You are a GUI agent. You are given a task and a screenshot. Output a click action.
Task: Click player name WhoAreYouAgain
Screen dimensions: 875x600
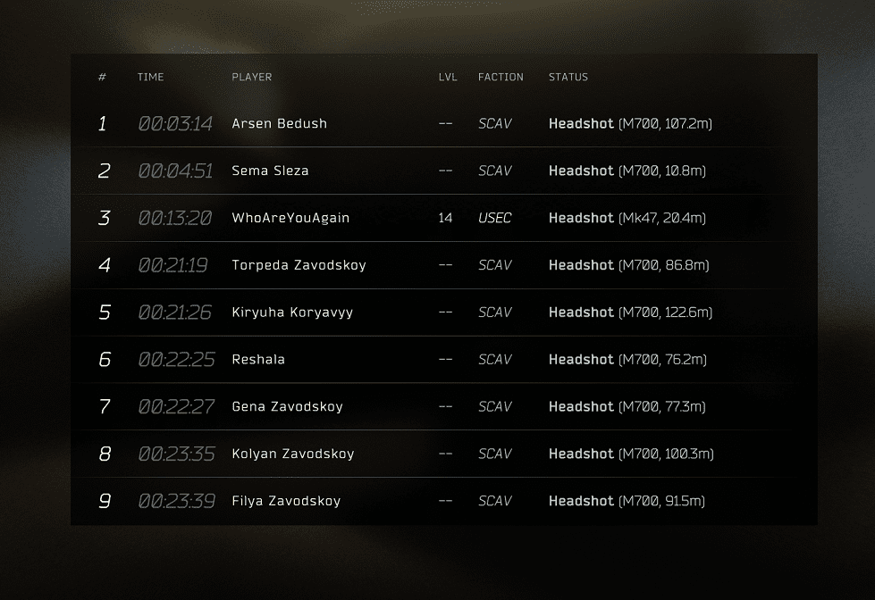290,218
